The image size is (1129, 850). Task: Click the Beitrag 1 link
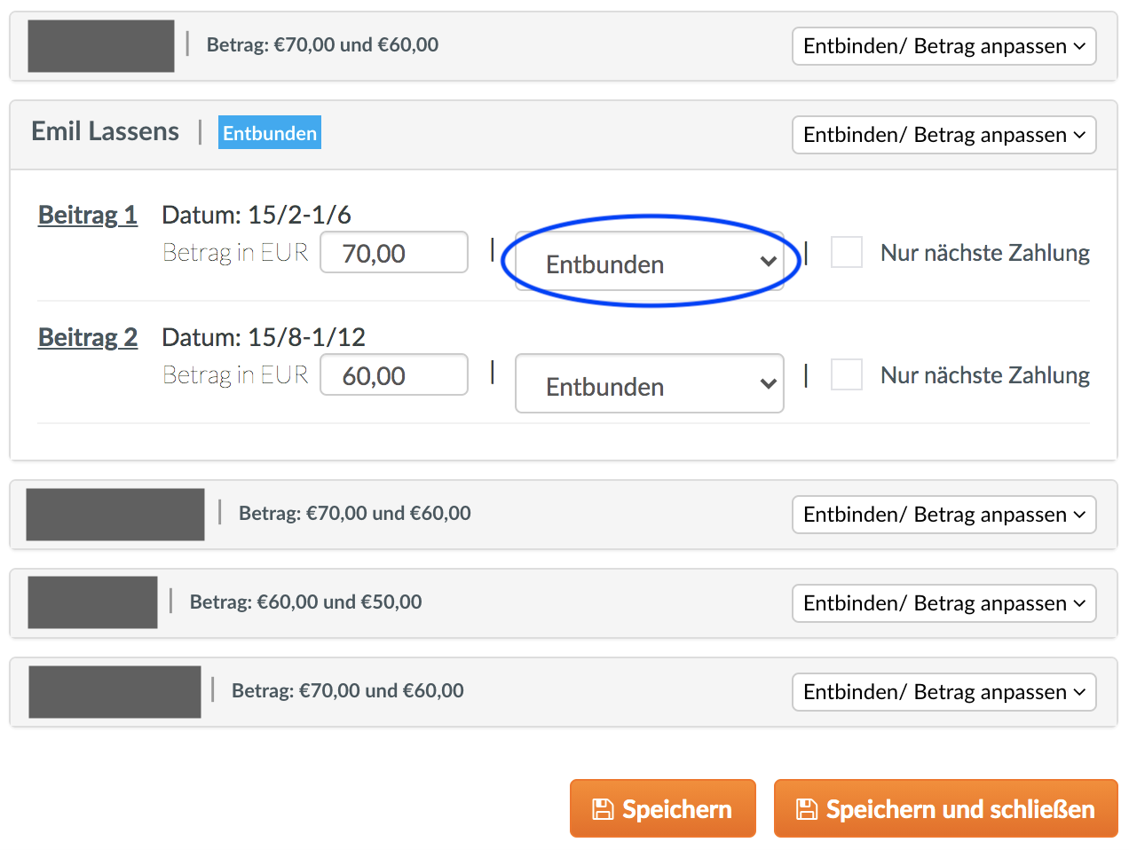[x=87, y=215]
